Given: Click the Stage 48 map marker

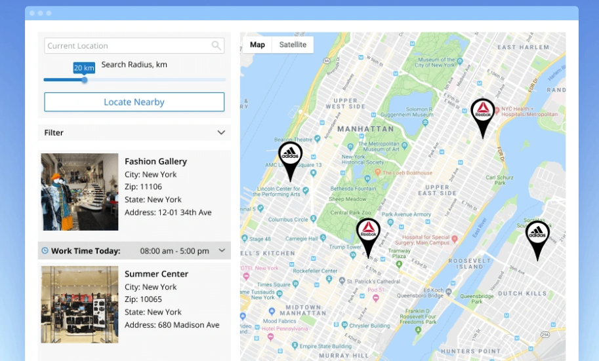Looking at the screenshot, I should coord(245,238).
